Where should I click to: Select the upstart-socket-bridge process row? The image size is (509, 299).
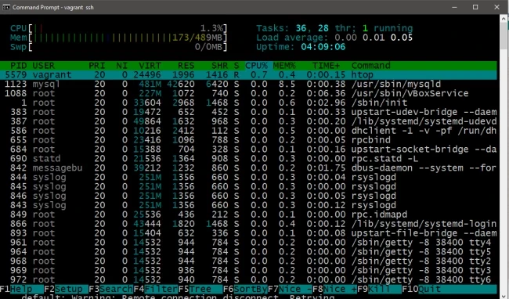tap(248, 149)
